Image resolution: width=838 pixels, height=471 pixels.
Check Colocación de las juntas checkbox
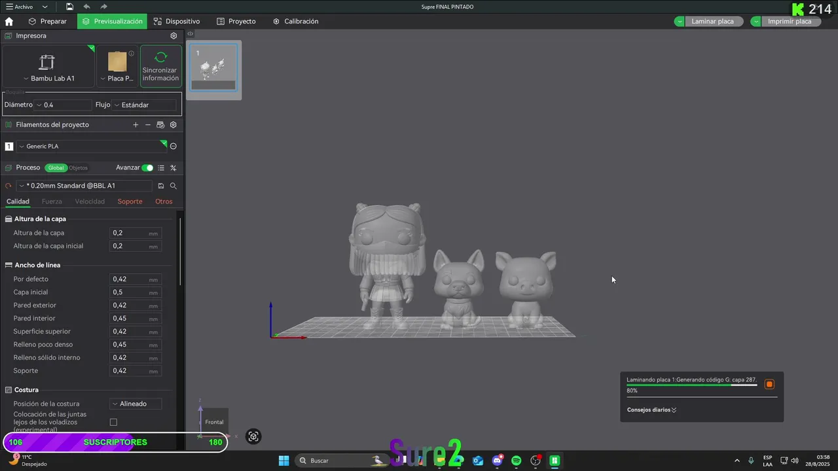pyautogui.click(x=113, y=423)
